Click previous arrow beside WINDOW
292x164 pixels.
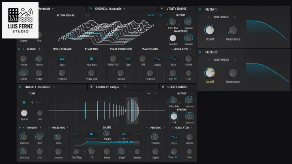point(24,128)
